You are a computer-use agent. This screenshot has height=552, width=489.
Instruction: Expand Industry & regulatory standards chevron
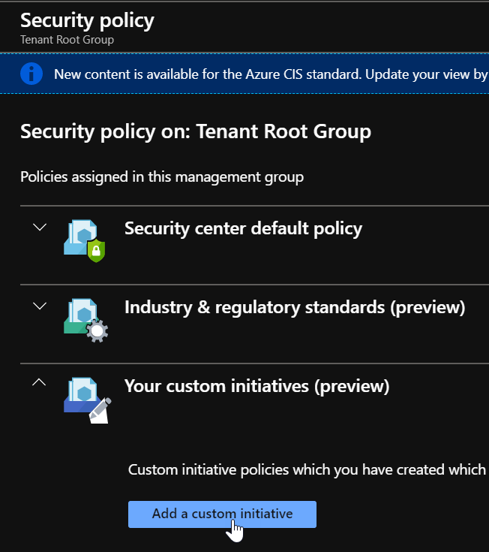pos(40,306)
